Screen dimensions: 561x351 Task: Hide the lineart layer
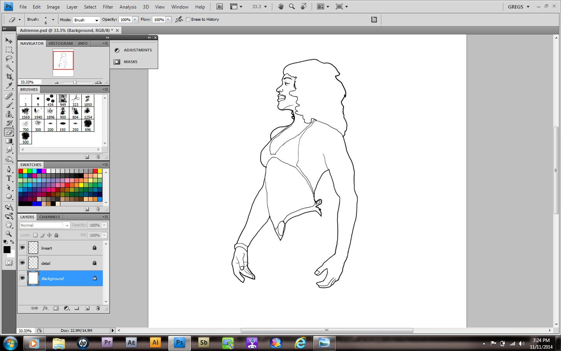point(22,248)
